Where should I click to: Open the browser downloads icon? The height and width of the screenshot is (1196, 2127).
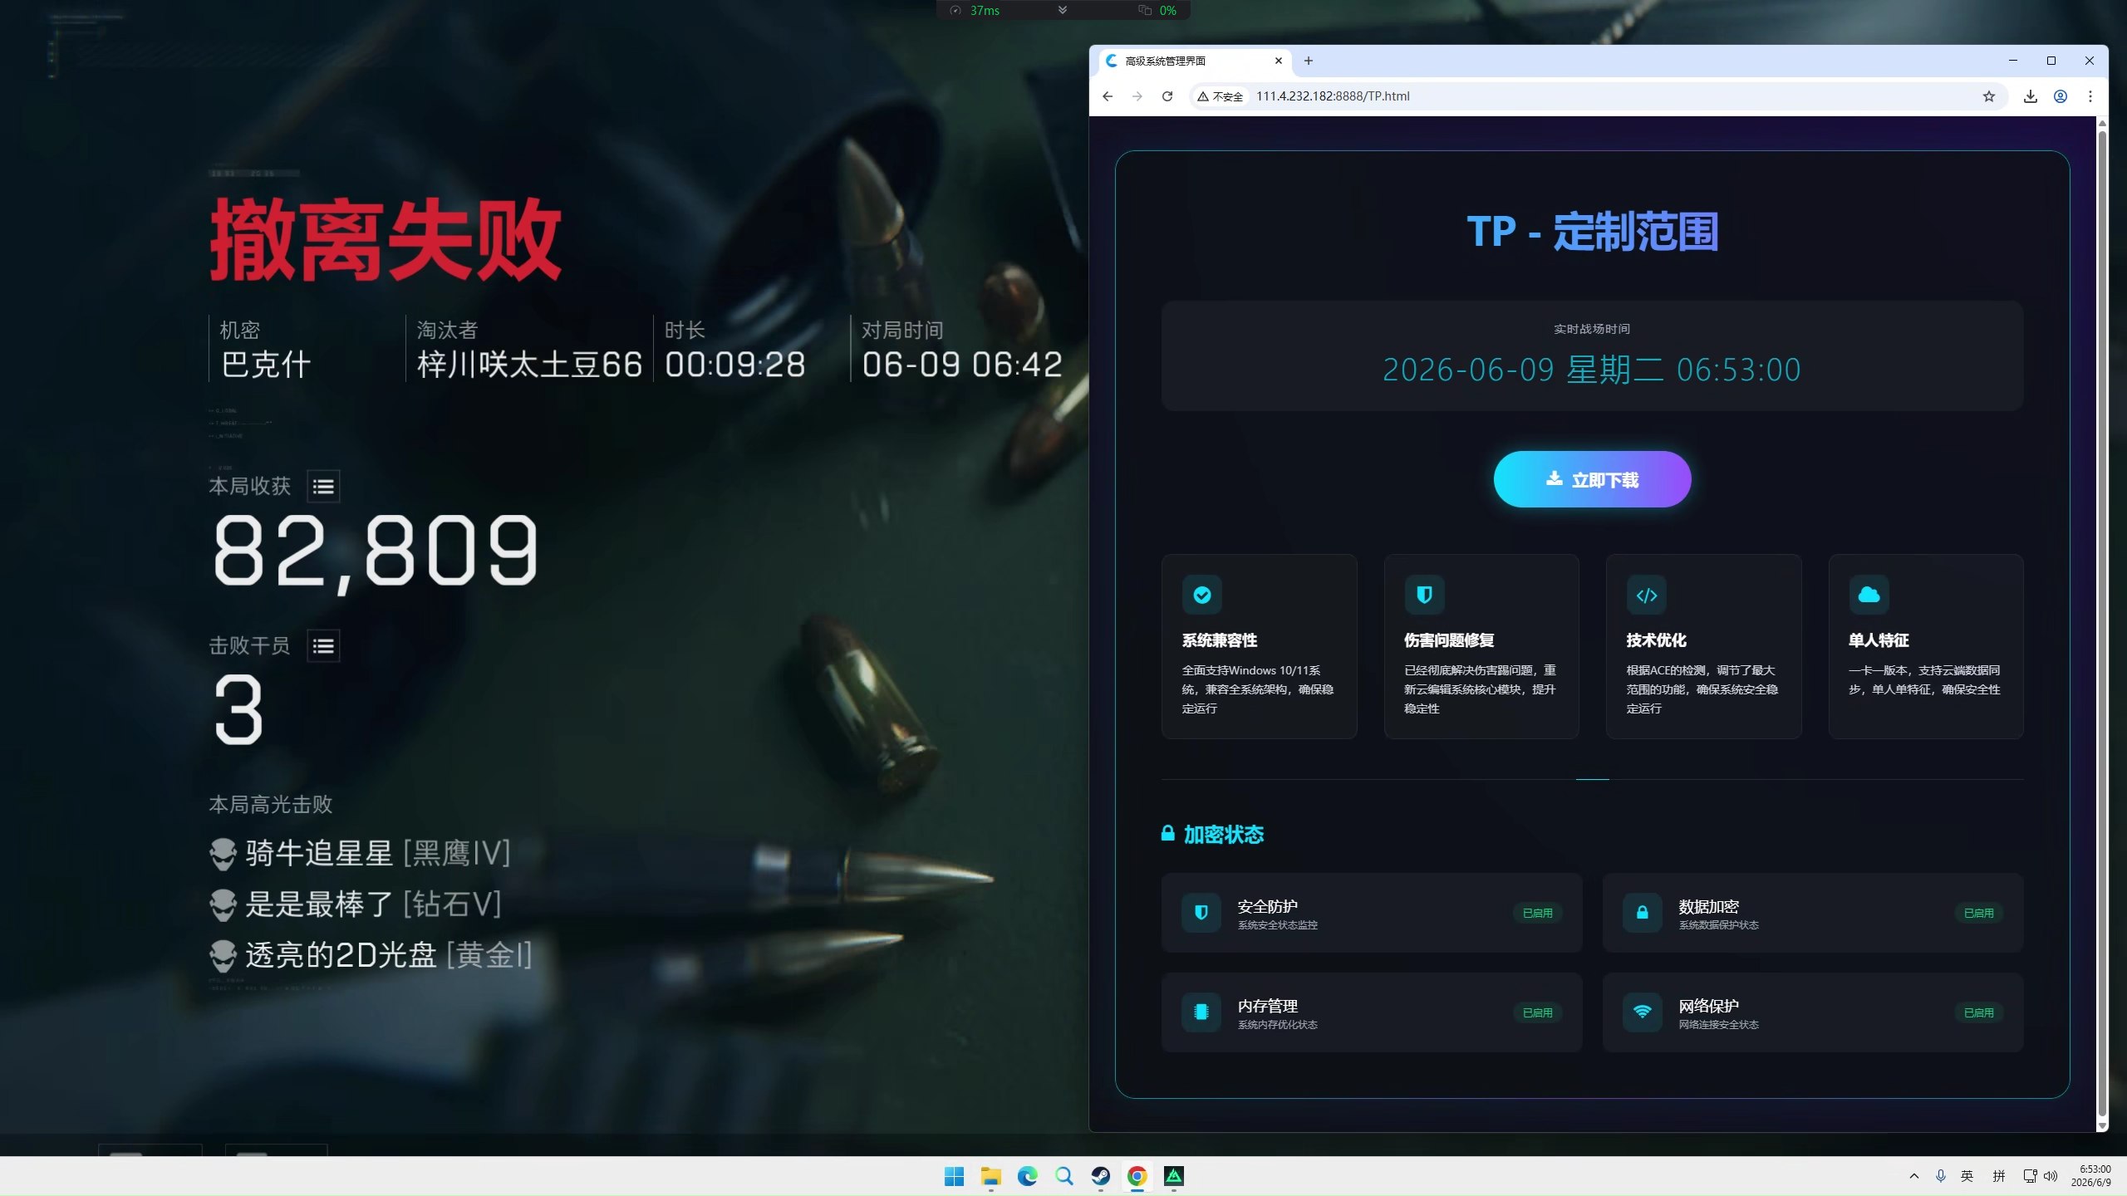(2030, 96)
